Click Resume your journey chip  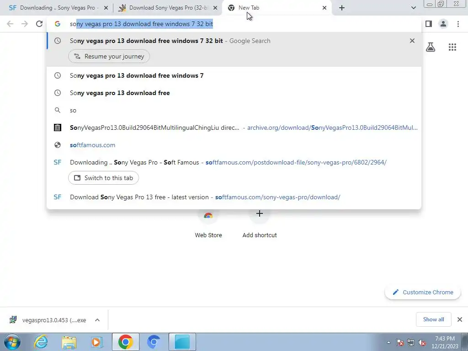109,56
